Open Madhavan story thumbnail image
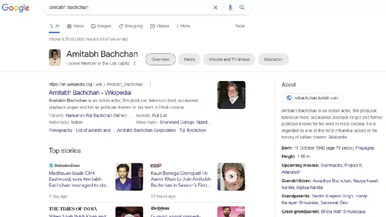The width and height of the screenshot is (386, 217). [x=129, y=177]
